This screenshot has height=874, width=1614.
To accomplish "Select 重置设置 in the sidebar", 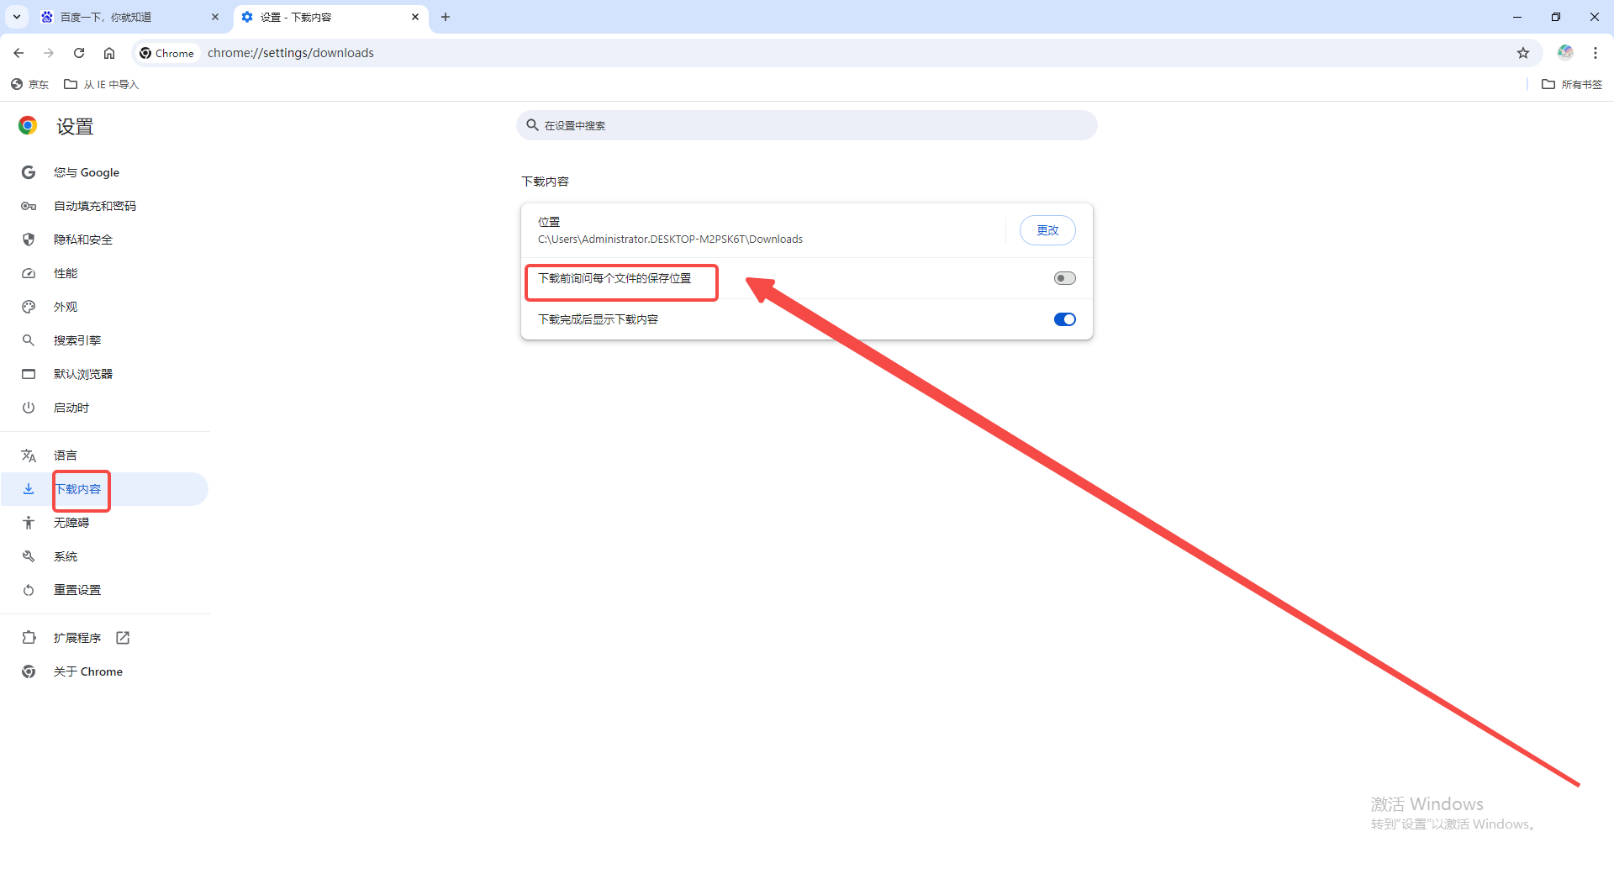I will click(x=77, y=590).
